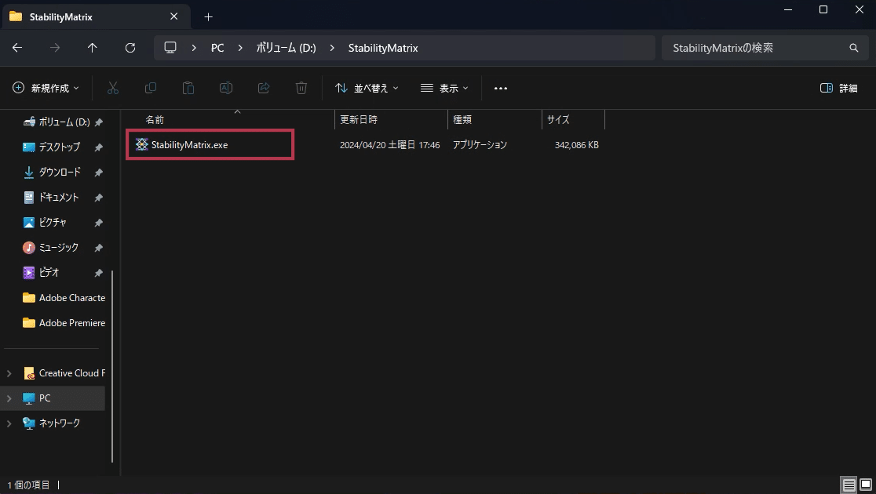876x494 pixels.
Task: Open the see more ellipsis menu
Action: 501,88
